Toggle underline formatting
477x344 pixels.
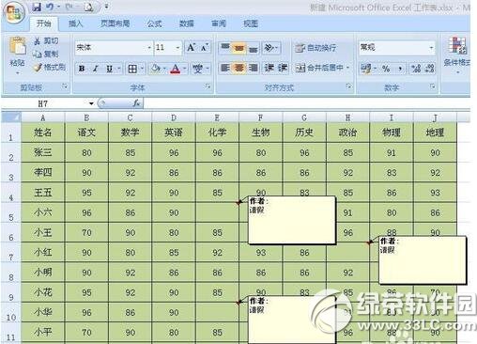[x=109, y=69]
